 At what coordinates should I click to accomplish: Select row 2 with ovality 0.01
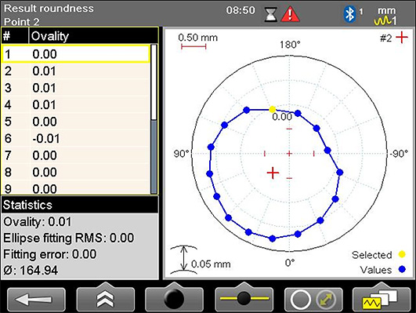pos(76,71)
